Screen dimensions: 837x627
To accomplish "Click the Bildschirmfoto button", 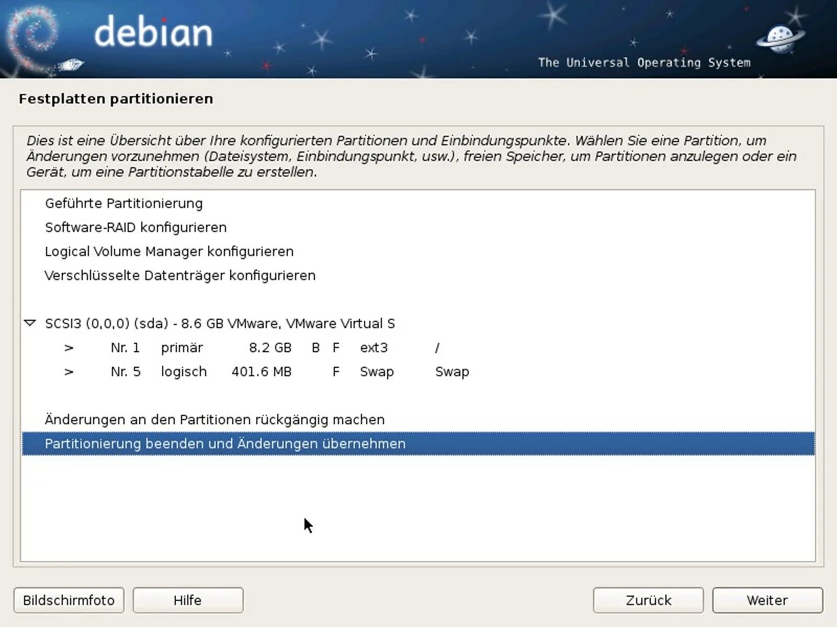I will pos(69,600).
